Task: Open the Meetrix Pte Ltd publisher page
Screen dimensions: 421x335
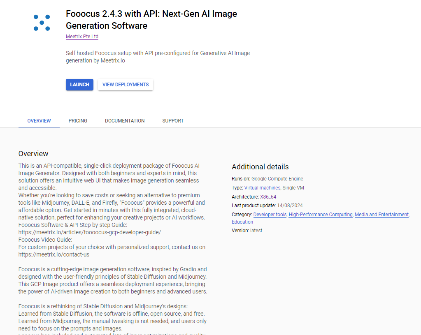Action: click(x=82, y=37)
